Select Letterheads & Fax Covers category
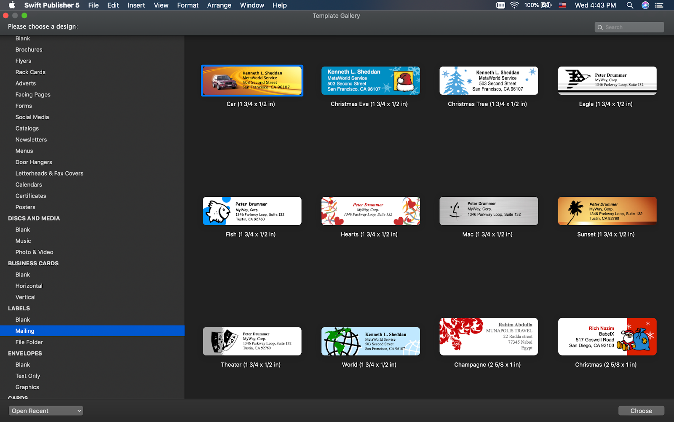The width and height of the screenshot is (674, 422). coord(49,174)
